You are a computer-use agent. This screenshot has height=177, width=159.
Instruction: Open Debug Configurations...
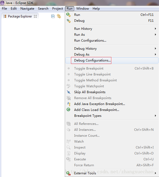pos(112,60)
